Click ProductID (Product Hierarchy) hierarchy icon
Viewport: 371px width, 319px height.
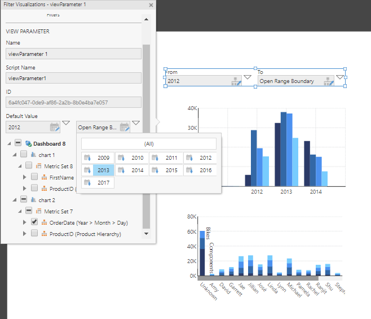pyautogui.click(x=44, y=234)
